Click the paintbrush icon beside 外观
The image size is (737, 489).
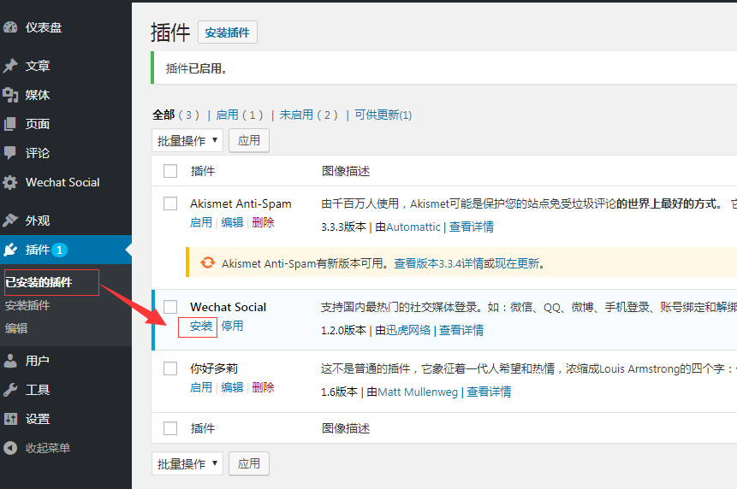(10, 220)
